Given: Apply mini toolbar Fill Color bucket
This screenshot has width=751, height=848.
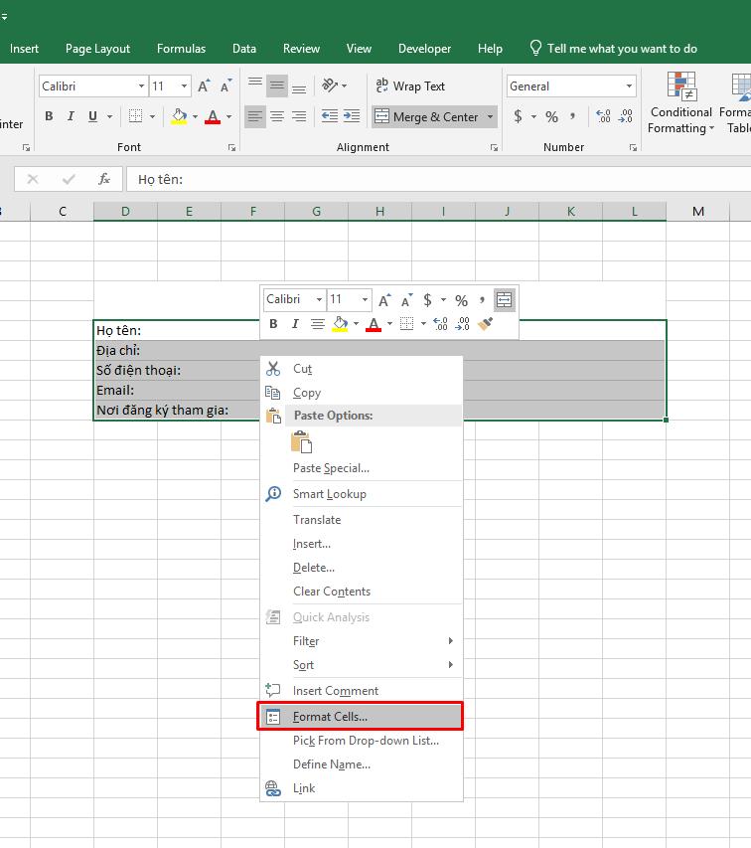Looking at the screenshot, I should 340,324.
